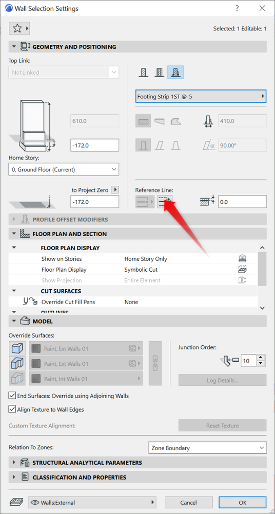Click the OK button

point(242,502)
